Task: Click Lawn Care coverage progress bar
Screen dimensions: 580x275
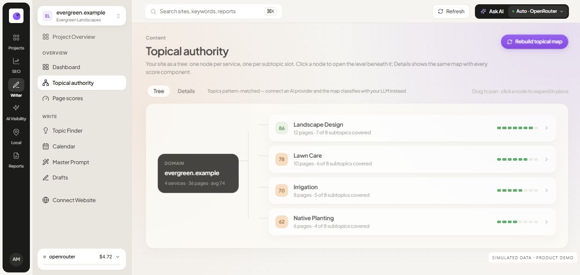Action: [517, 159]
